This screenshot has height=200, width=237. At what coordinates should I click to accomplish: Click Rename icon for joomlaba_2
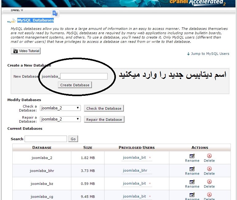192,156
